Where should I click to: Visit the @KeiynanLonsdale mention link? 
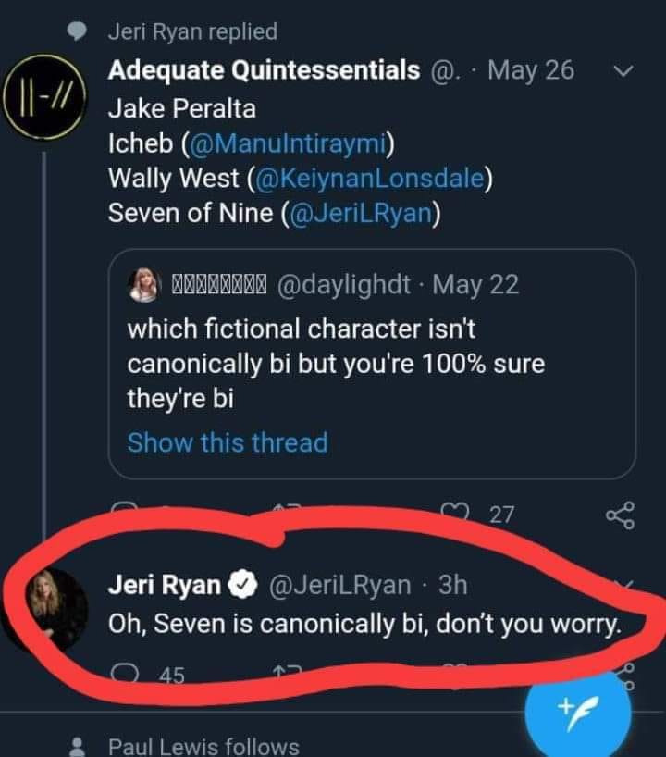coord(376,177)
